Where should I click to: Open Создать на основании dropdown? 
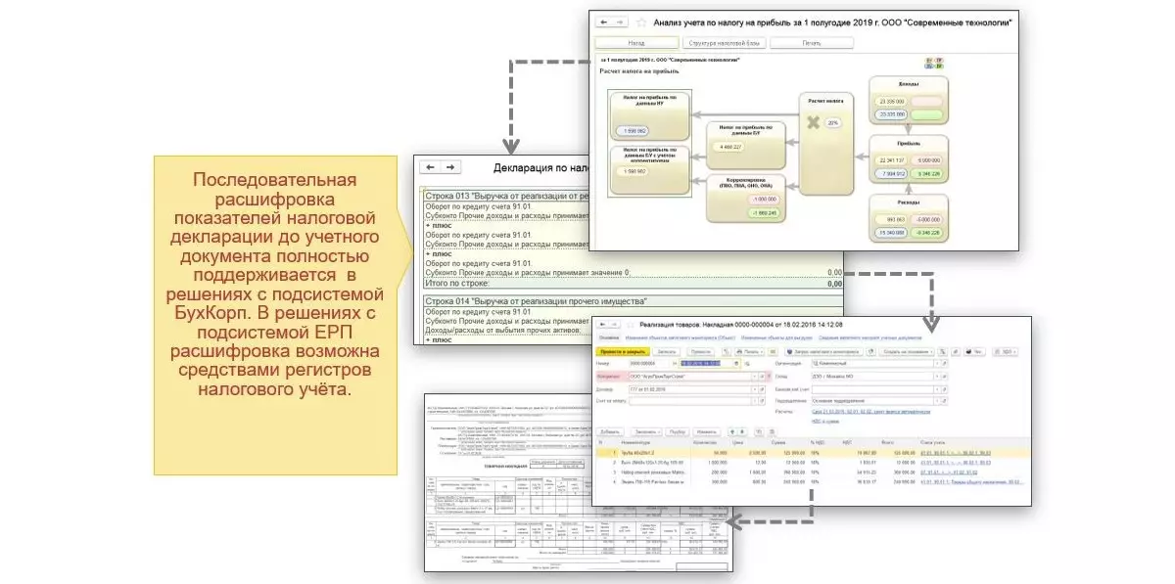[907, 351]
